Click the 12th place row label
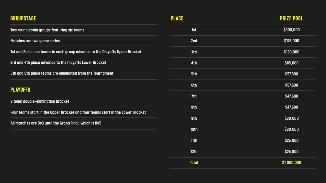The image size is (326, 183). coord(194,152)
